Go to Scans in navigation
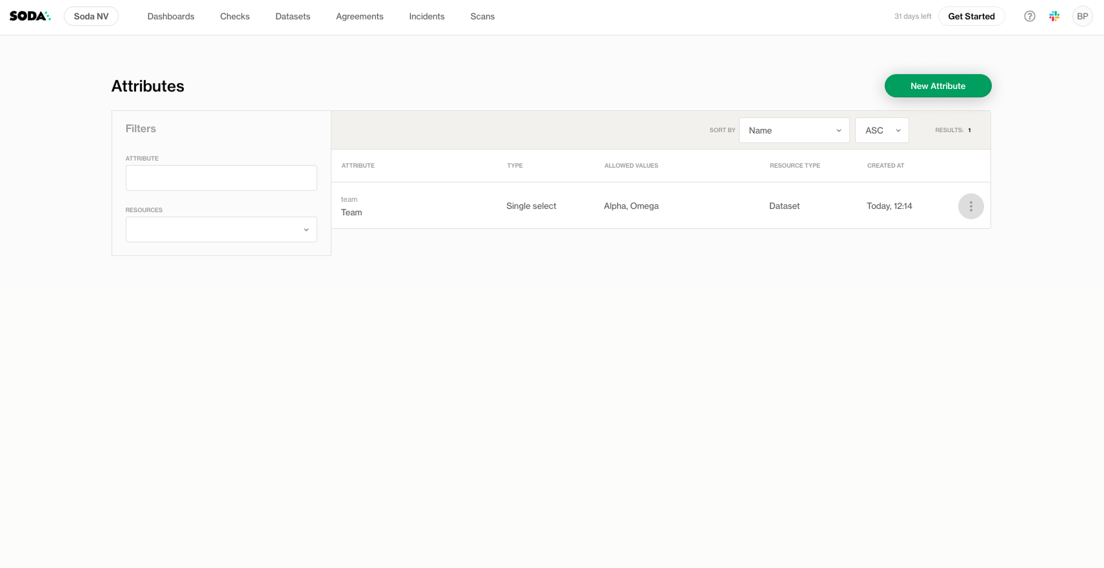 tap(482, 16)
